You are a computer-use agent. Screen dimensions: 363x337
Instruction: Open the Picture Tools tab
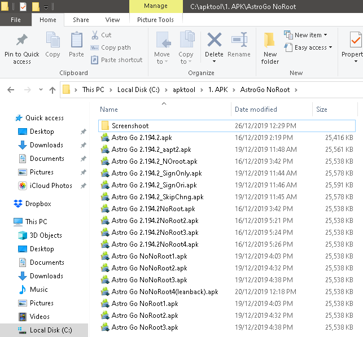(x=155, y=20)
